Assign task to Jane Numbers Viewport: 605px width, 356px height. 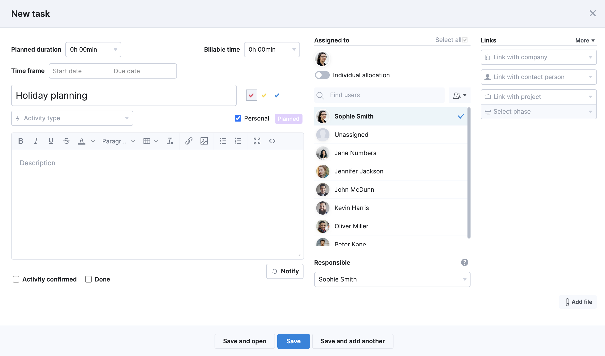[x=391, y=153]
